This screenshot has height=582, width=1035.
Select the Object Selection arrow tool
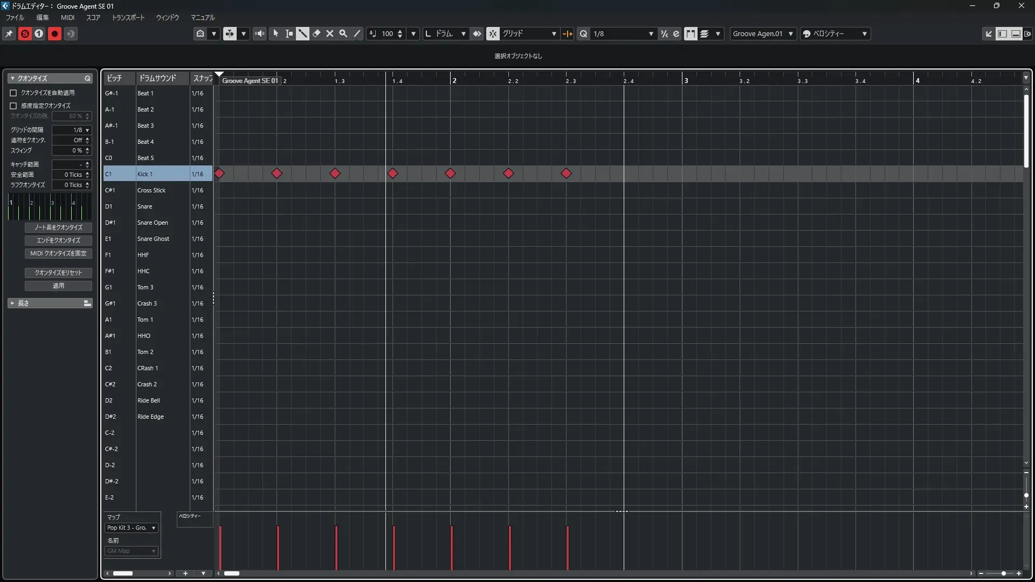tap(276, 33)
